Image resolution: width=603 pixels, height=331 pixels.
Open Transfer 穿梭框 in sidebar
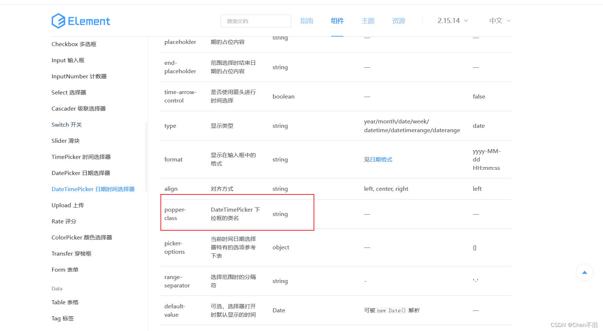click(x=71, y=253)
